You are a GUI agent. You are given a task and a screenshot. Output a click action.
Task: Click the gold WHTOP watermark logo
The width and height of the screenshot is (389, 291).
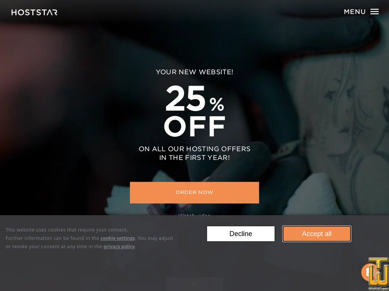point(378,274)
